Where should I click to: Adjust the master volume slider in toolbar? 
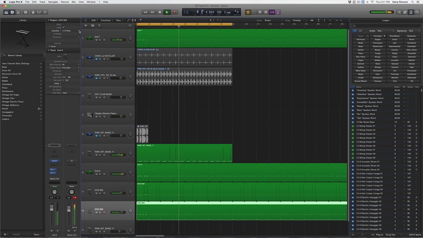(x=382, y=12)
